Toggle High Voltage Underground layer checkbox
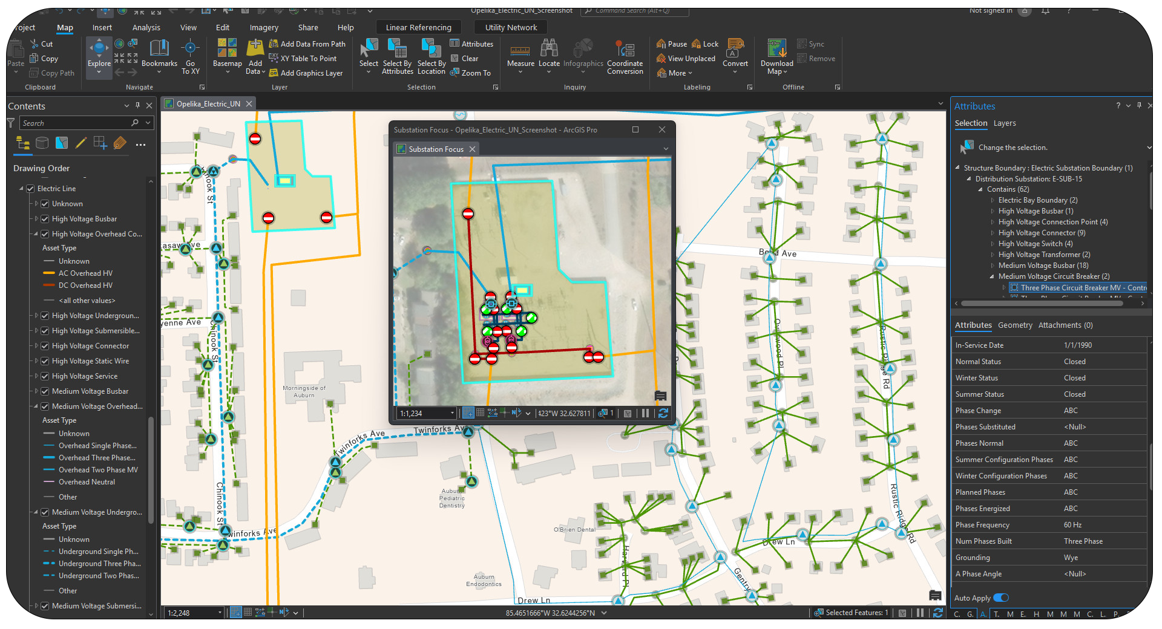This screenshot has width=1162, height=629. (45, 316)
